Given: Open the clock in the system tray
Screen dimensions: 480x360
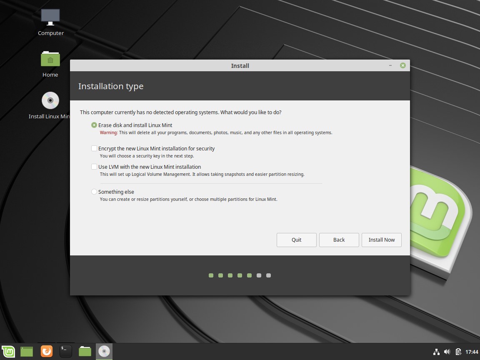Looking at the screenshot, I should tap(470, 351).
